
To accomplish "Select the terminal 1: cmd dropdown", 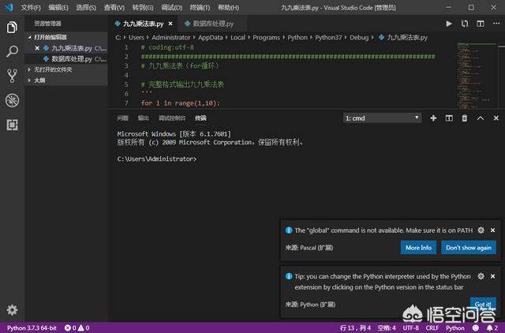I will (x=382, y=118).
